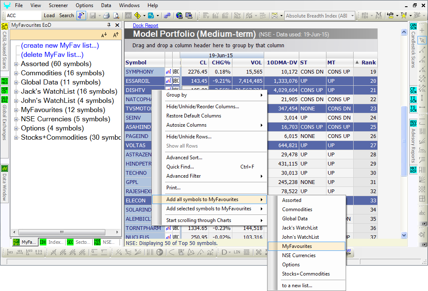The width and height of the screenshot is (428, 291).
Task: Click the report vertical scrollbar thumb
Action: [x=404, y=141]
